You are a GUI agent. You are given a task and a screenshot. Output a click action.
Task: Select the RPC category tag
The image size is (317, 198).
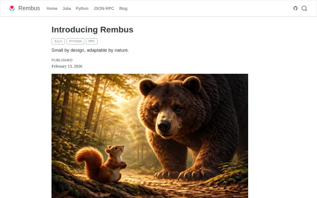pyautogui.click(x=92, y=41)
